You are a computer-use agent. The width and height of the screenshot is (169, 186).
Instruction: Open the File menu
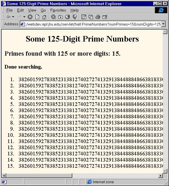9,10
